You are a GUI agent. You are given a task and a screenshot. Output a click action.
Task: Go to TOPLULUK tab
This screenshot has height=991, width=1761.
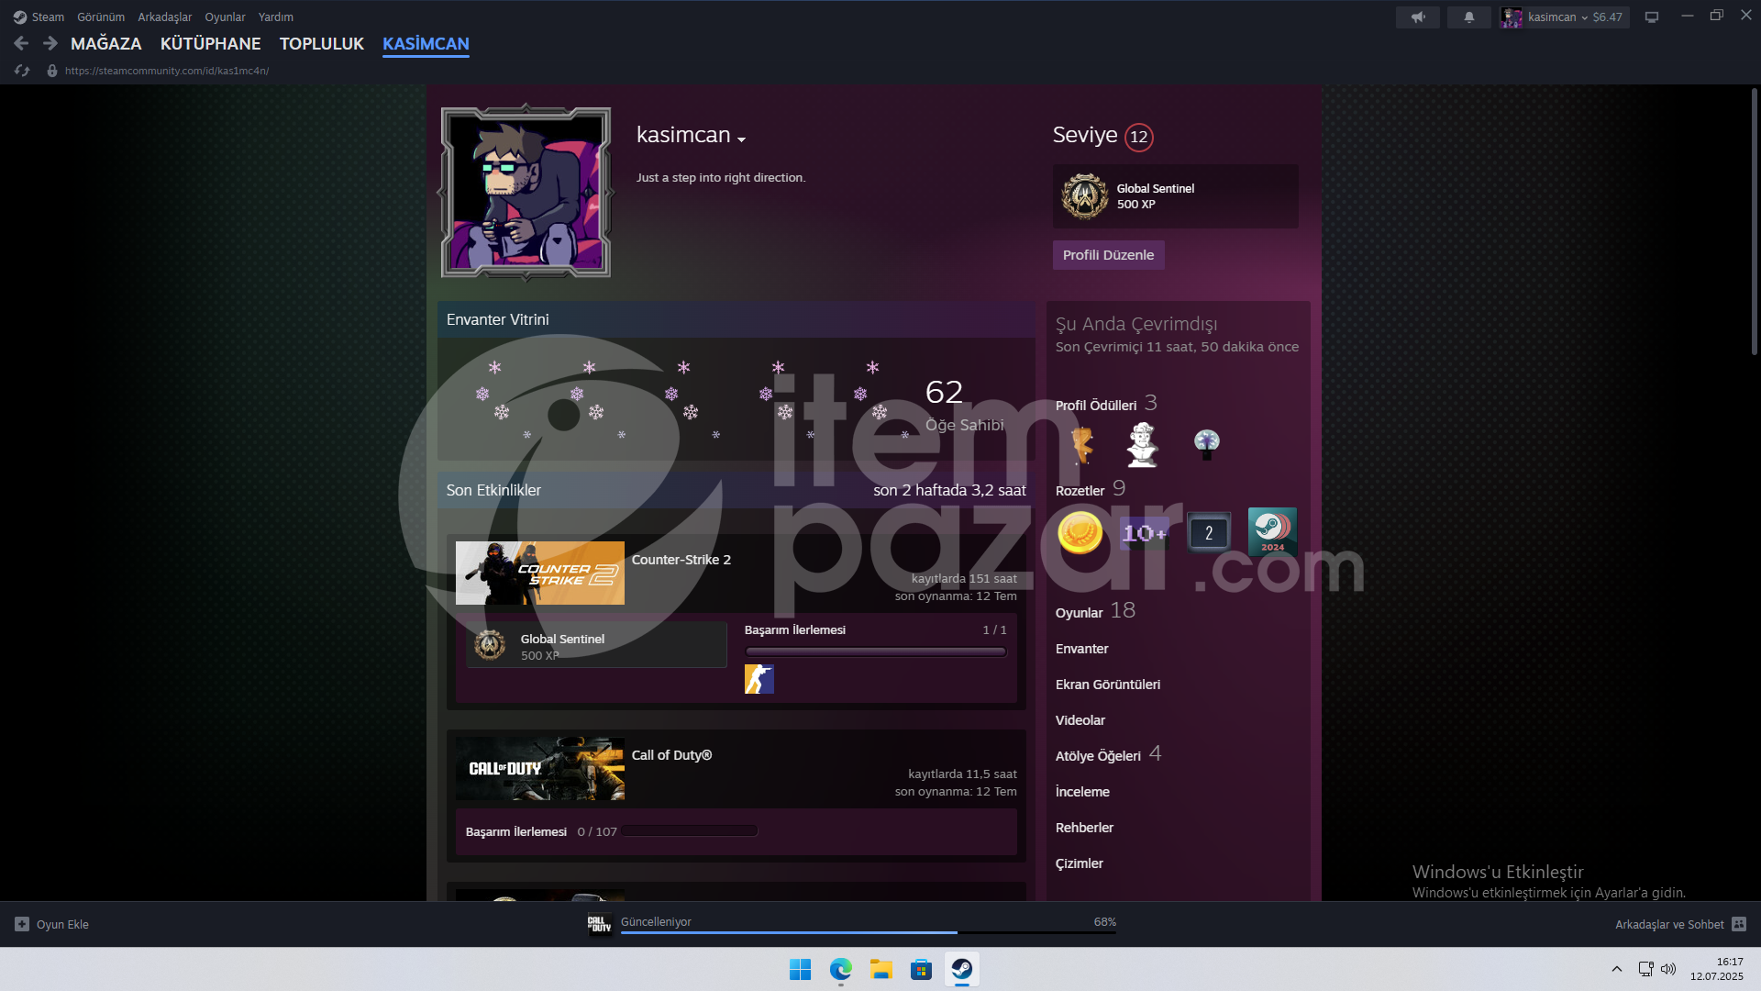pos(322,43)
